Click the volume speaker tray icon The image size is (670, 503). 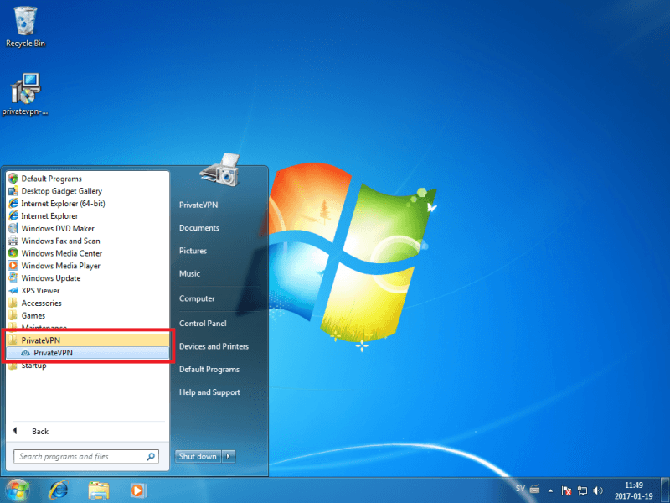pos(598,490)
